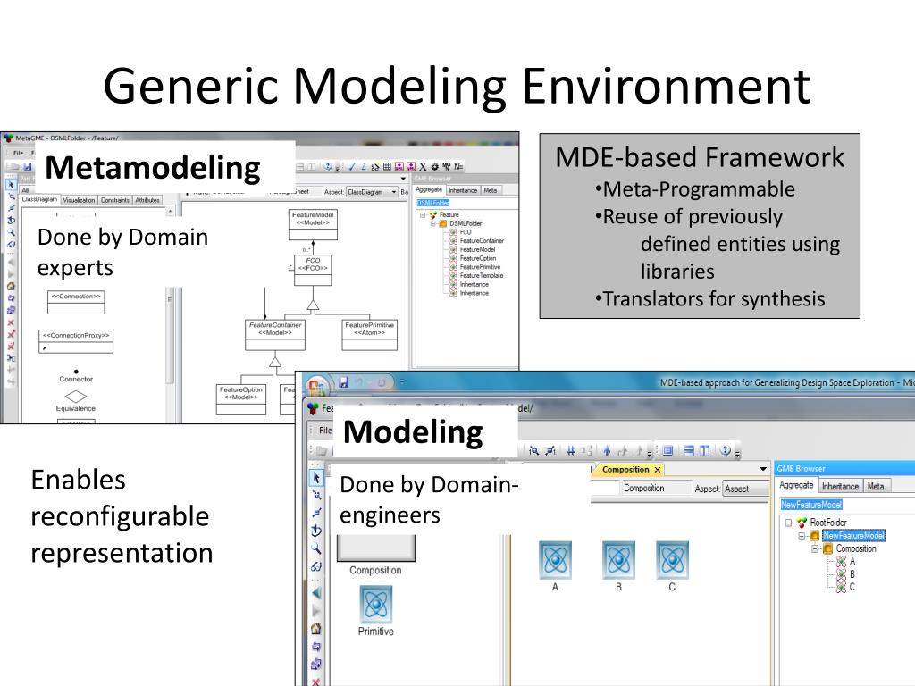This screenshot has height=686, width=915.
Task: Click the NewFeatureModel name field in the GME Browser
Action: (x=811, y=505)
